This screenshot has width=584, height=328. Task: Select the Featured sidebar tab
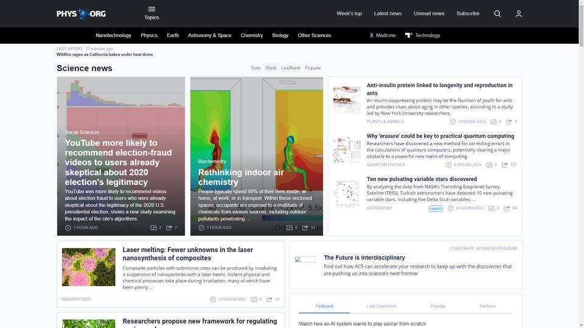point(324,306)
